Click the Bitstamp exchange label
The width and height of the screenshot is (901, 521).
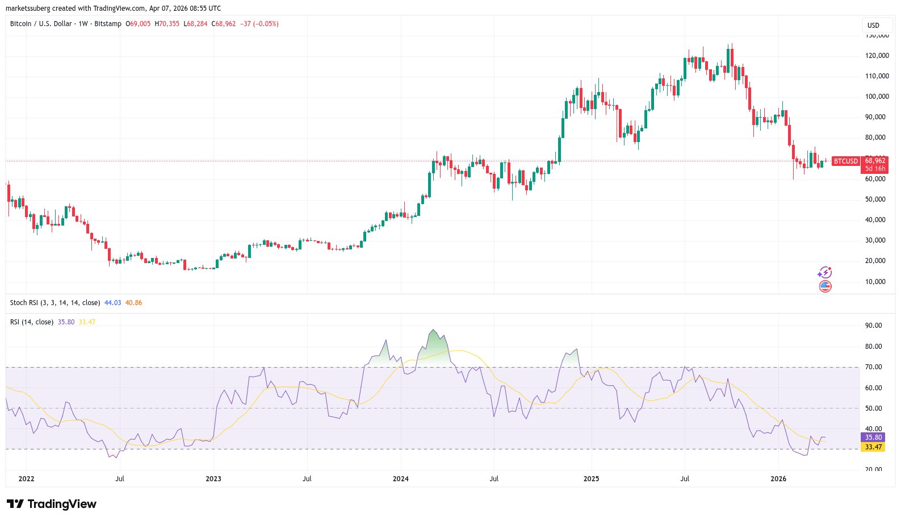point(108,24)
